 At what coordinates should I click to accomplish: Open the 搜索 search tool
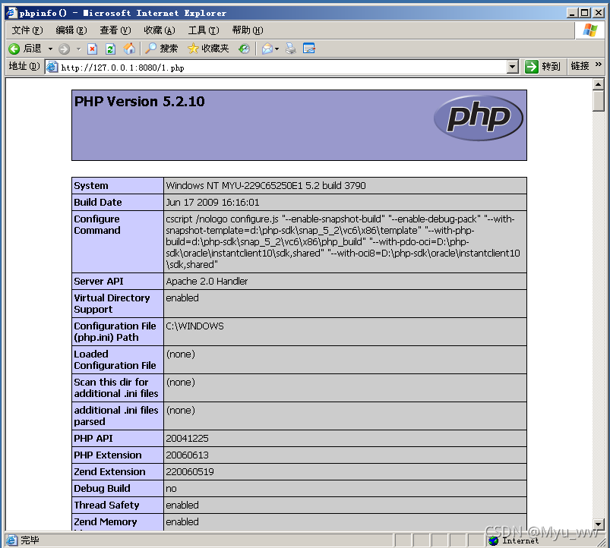click(x=162, y=49)
